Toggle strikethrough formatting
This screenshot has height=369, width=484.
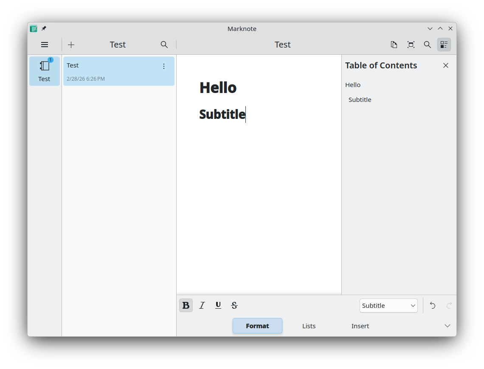[234, 305]
